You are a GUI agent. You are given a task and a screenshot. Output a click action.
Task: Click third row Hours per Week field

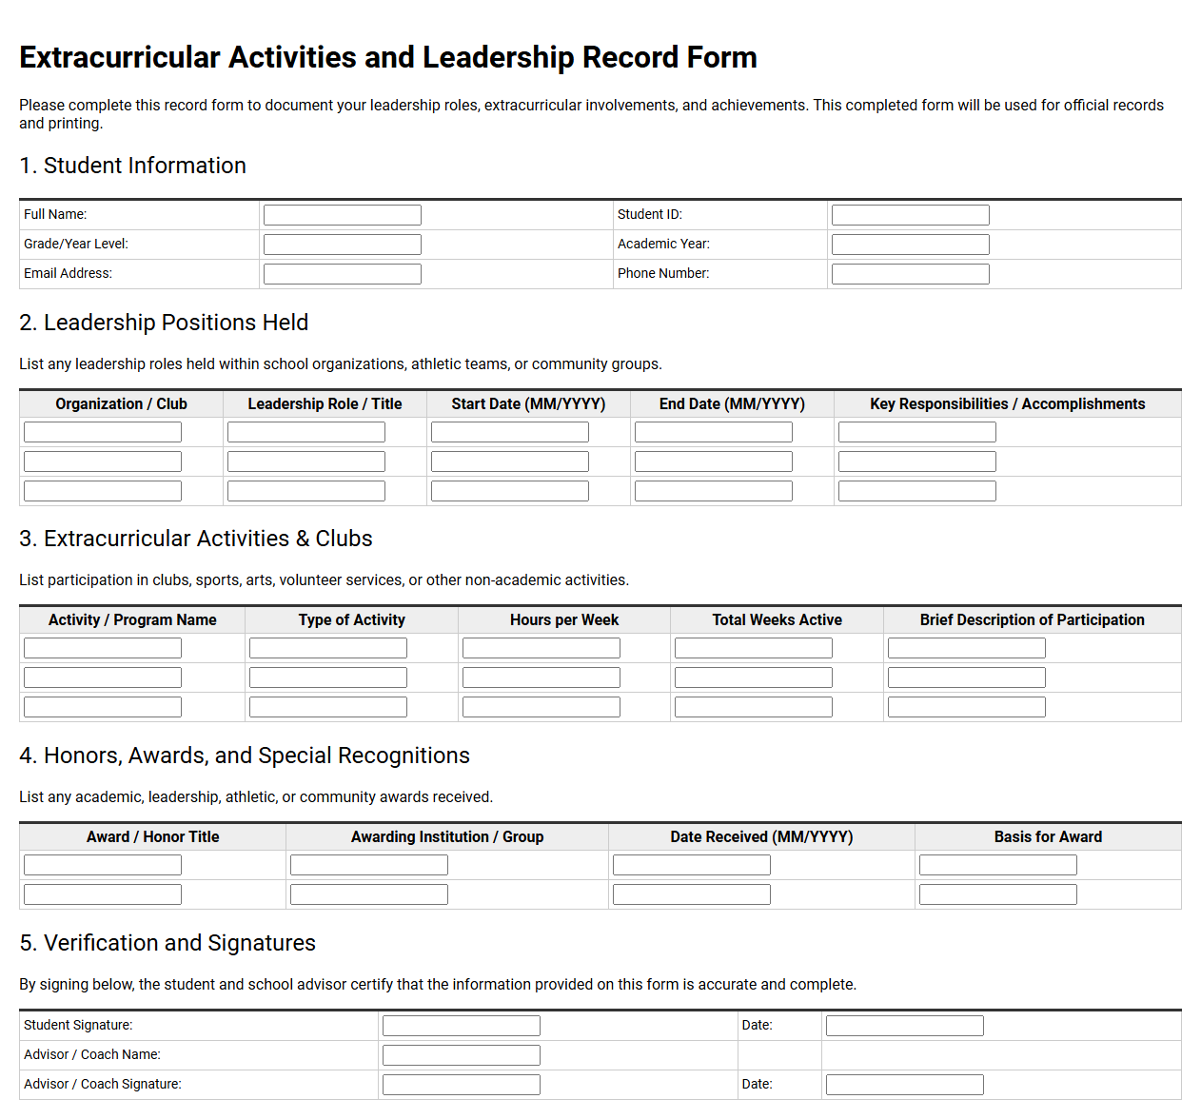541,707
